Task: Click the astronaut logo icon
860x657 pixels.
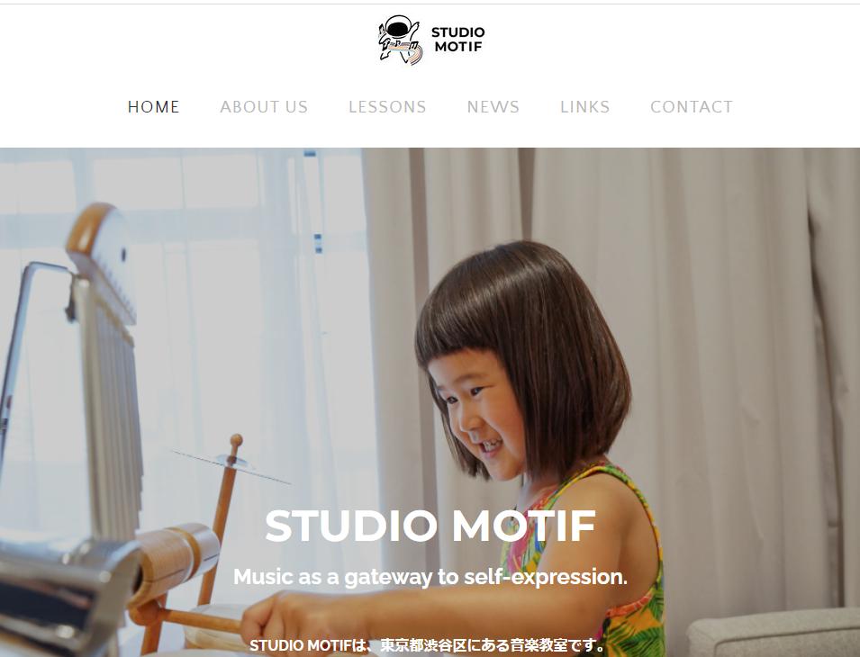Action: pos(401,40)
